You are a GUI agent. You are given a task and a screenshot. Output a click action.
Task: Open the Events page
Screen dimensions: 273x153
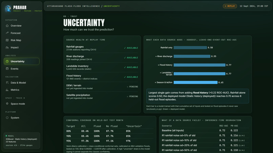22,69
